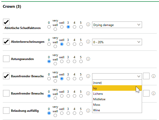Expand the 0 - 20% dropdown
The height and width of the screenshot is (120, 159).
click(117, 42)
